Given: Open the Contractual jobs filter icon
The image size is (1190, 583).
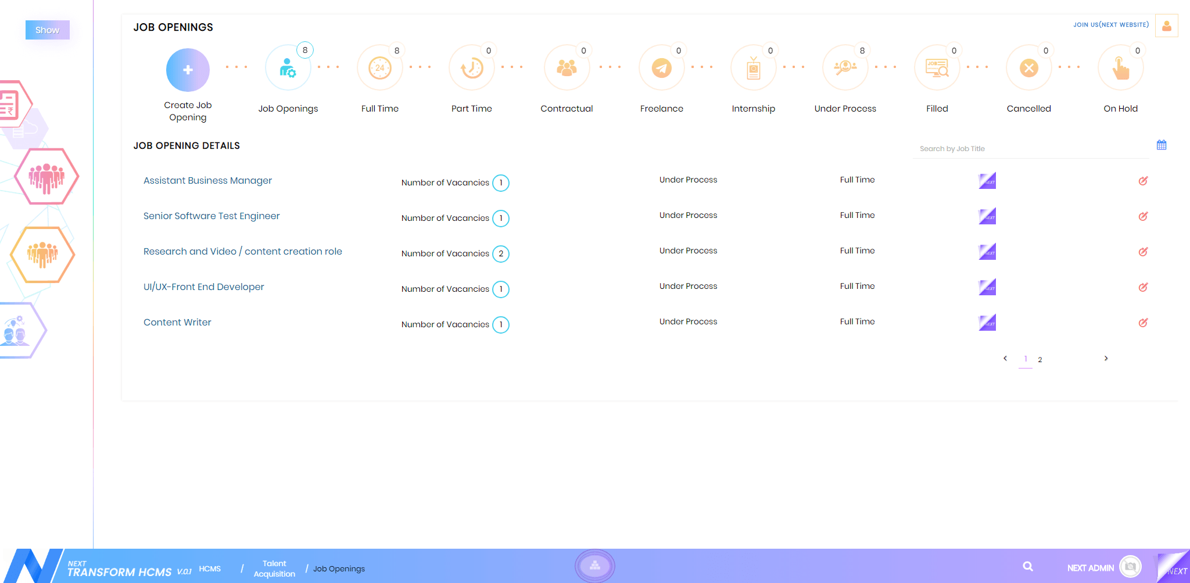Looking at the screenshot, I should pos(567,68).
